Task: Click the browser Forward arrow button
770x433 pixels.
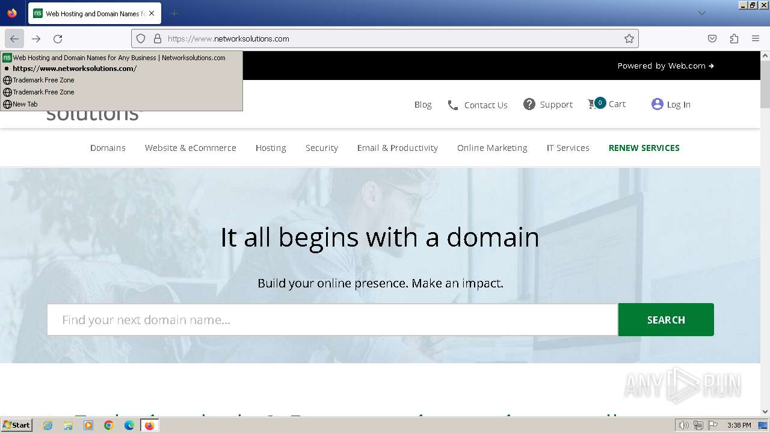Action: point(36,38)
